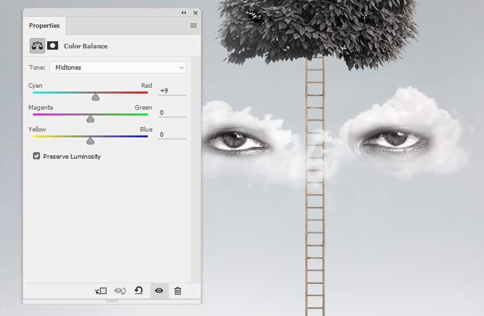Click the Magenta label
This screenshot has width=484, height=316.
tap(41, 108)
